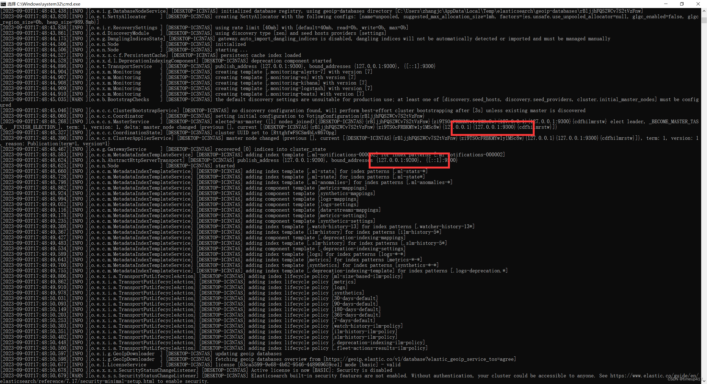Viewport: 707px width, 384px height.
Task: Click index template '[.slm-history]'
Action: point(326,243)
